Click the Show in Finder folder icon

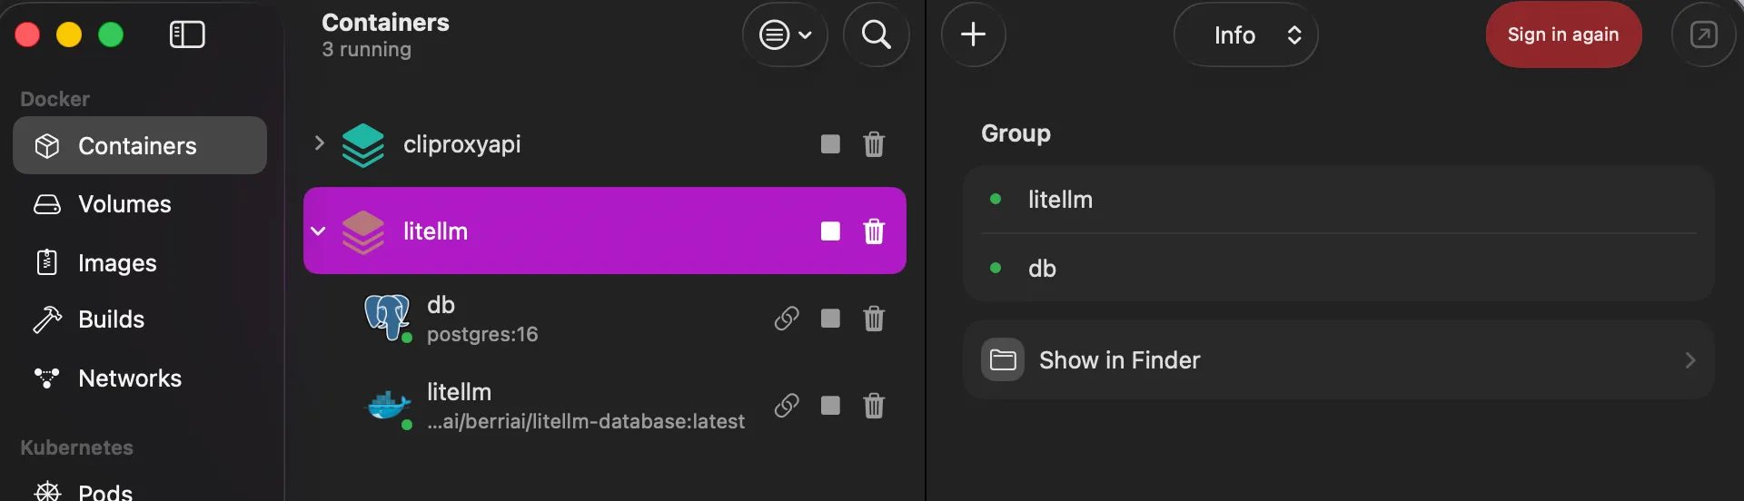pos(1003,360)
